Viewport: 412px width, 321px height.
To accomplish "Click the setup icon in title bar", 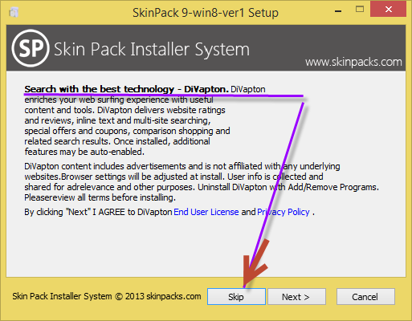I will pyautogui.click(x=14, y=12).
